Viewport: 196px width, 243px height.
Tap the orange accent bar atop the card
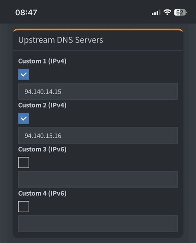point(98,30)
